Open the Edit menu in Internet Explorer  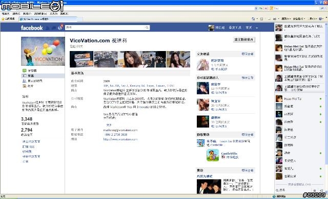pyautogui.click(x=16, y=14)
